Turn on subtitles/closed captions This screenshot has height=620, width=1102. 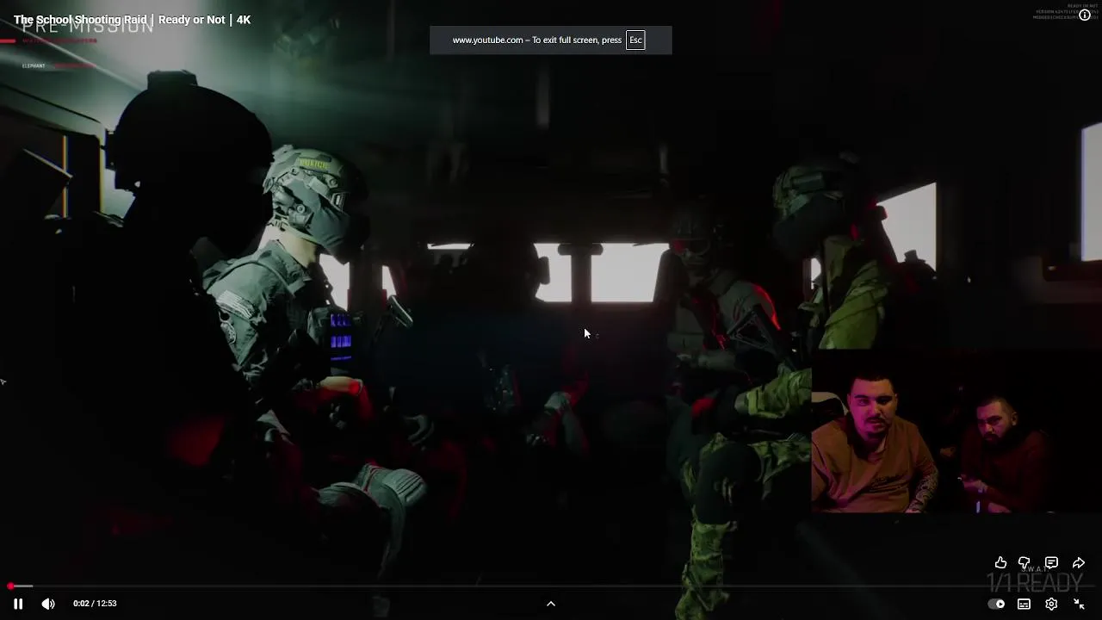(x=1024, y=604)
